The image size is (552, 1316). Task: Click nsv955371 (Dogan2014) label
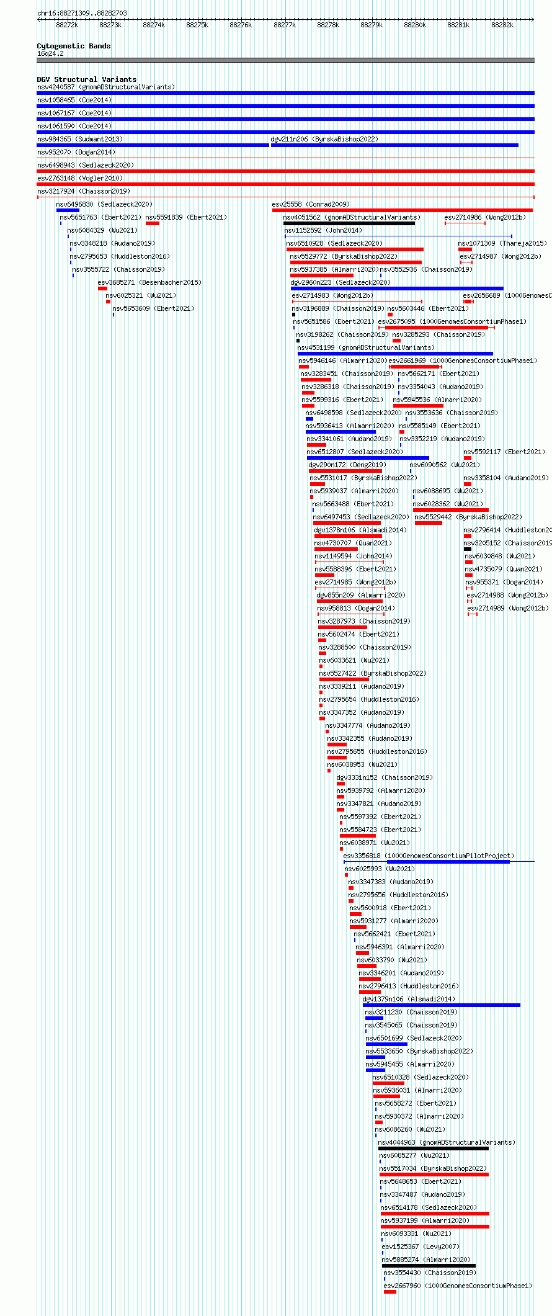click(x=504, y=582)
